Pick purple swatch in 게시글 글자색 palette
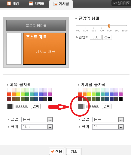This screenshot has width=131, height=155. coord(116,95)
